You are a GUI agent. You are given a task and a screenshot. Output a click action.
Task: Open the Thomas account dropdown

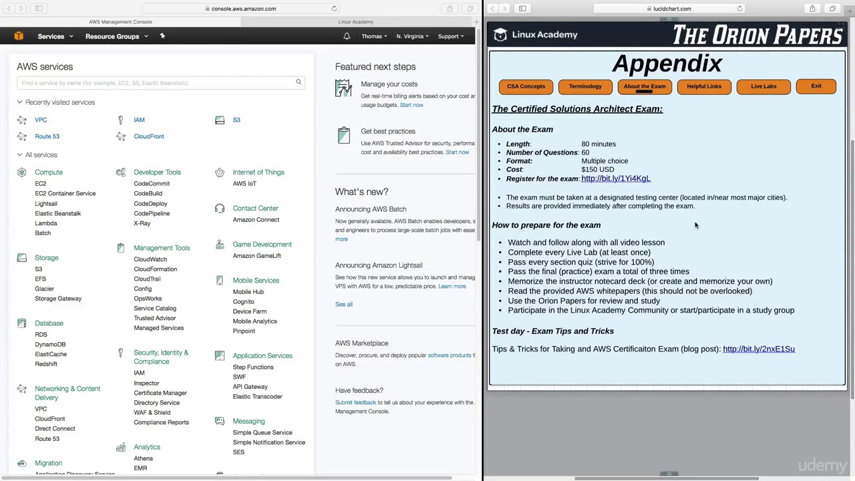tap(374, 36)
